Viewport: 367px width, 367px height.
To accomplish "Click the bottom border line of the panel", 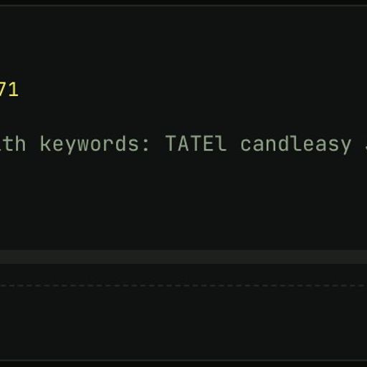I will (183, 361).
